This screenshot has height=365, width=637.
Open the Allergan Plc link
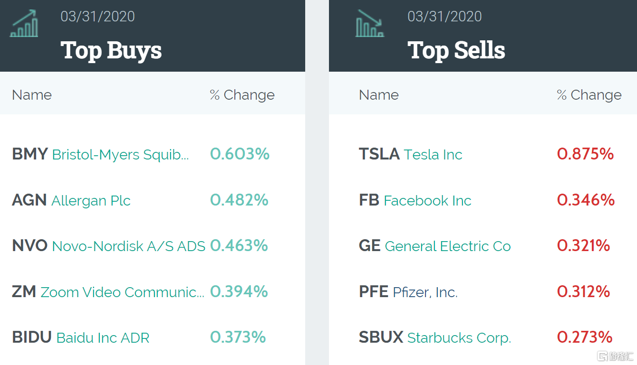[91, 201]
